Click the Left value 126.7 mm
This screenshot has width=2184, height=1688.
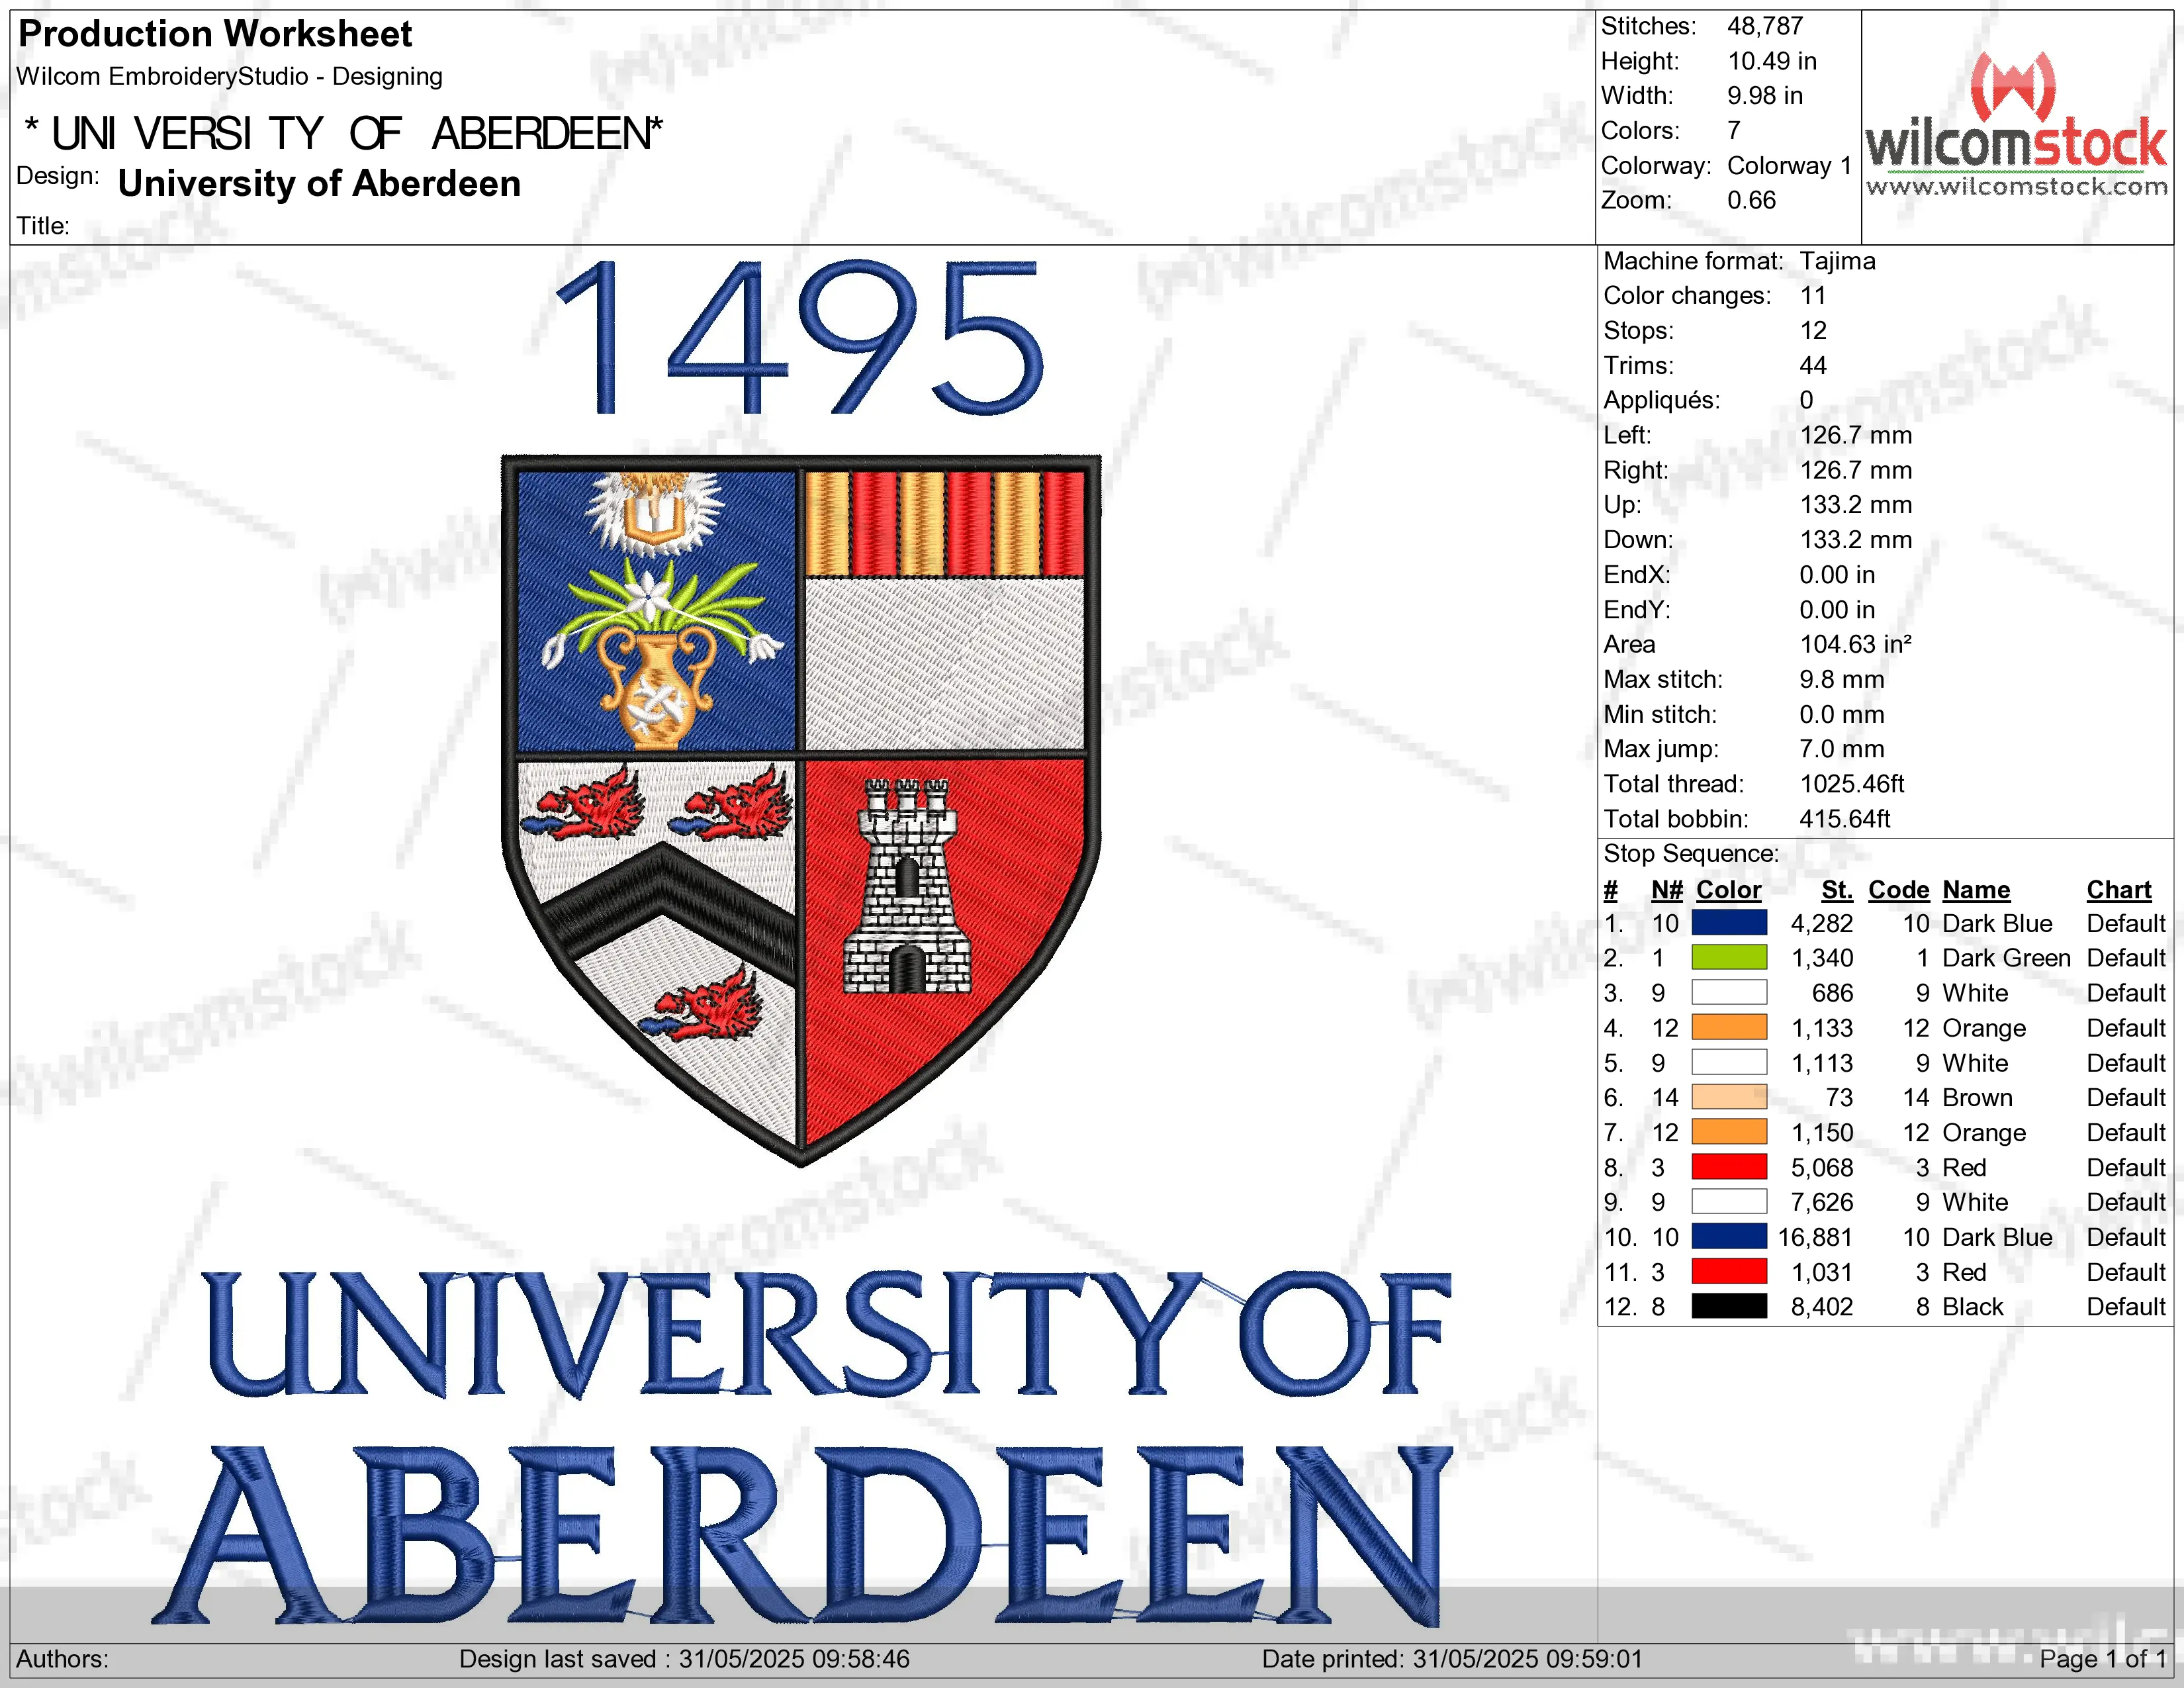(1855, 435)
